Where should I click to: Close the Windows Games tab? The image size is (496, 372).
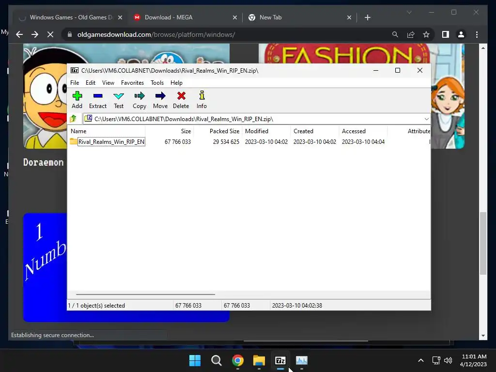(120, 17)
